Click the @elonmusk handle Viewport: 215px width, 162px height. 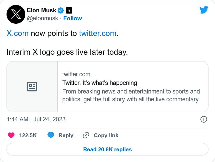[x=42, y=18]
